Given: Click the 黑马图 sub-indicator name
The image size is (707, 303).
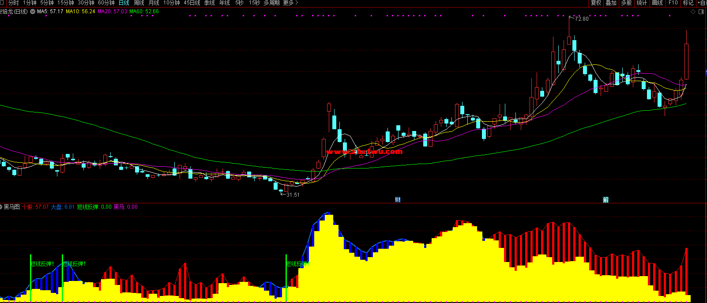Looking at the screenshot, I should tap(12, 207).
